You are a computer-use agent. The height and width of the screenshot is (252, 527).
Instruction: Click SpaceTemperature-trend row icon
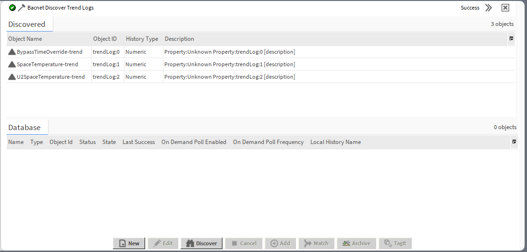(12, 64)
